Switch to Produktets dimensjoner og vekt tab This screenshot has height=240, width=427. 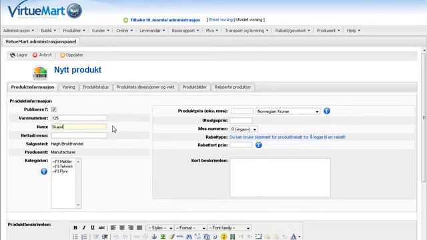pos(145,87)
